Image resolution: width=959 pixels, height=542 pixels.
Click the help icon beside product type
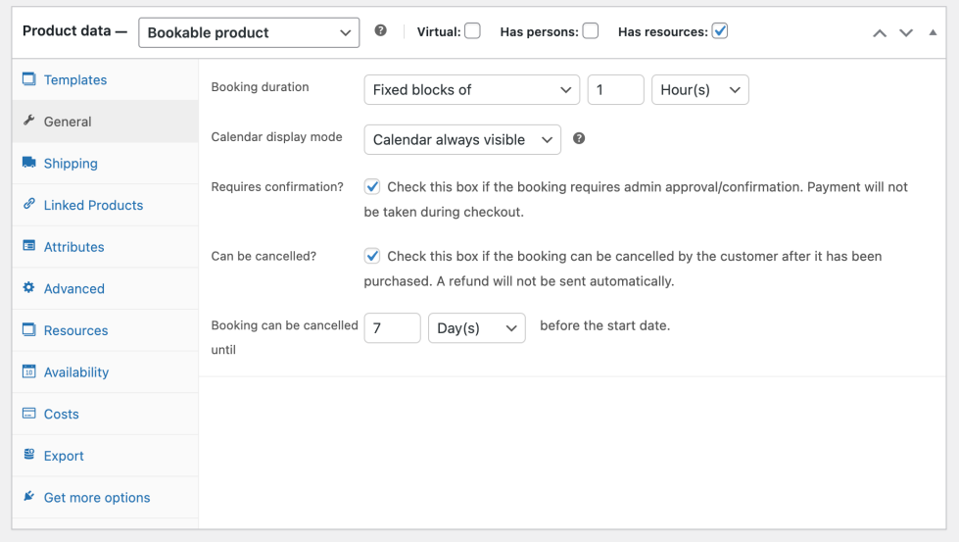pos(381,31)
